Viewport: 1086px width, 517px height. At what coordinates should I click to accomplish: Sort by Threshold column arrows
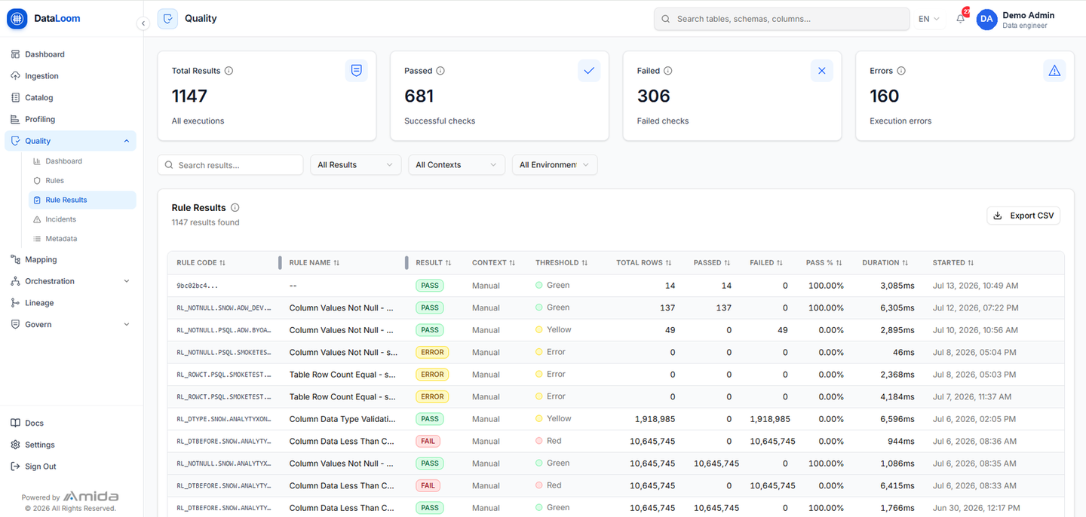point(584,263)
